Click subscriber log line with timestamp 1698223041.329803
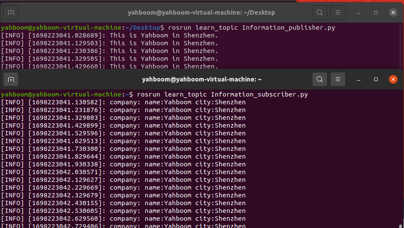 coord(123,118)
